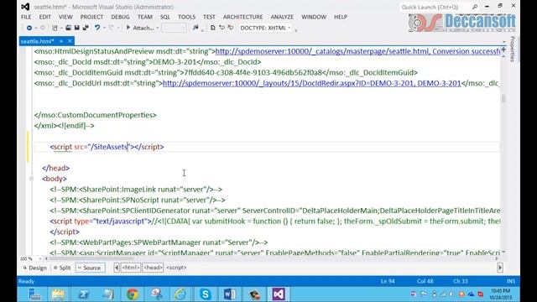
Task: Click the tag navigator right arrow
Action: (x=500, y=268)
